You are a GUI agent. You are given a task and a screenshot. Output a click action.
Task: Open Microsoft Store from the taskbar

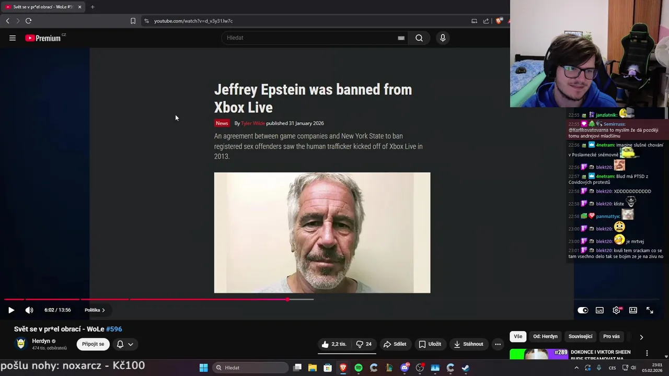tap(328, 368)
